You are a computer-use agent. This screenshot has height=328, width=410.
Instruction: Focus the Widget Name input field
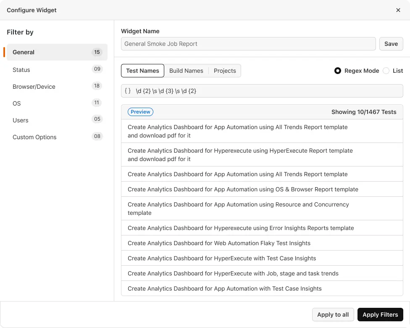click(248, 44)
